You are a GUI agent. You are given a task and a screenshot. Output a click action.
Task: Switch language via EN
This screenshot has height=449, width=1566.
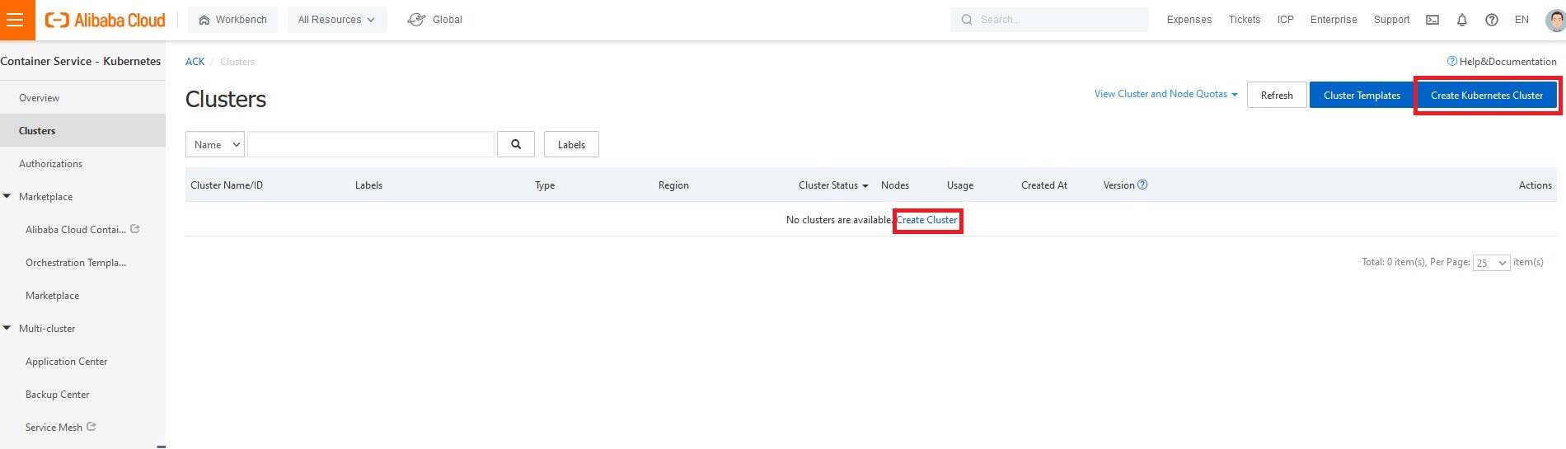click(x=1521, y=20)
